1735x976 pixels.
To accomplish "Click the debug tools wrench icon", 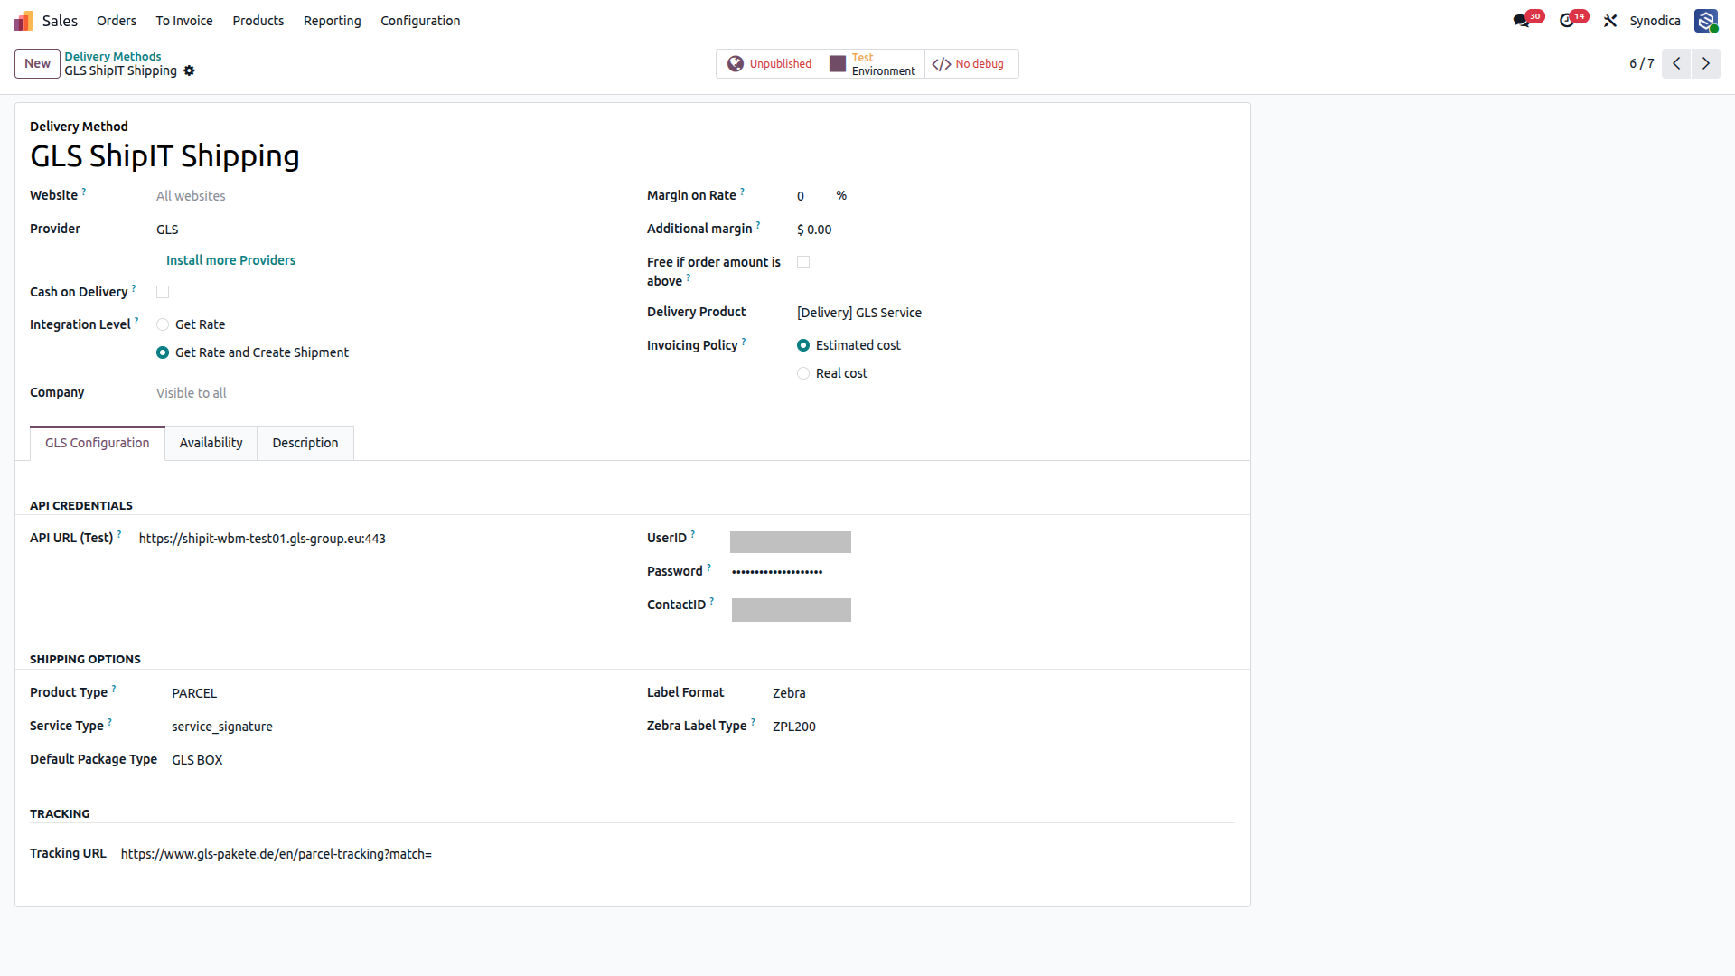I will click(1610, 20).
